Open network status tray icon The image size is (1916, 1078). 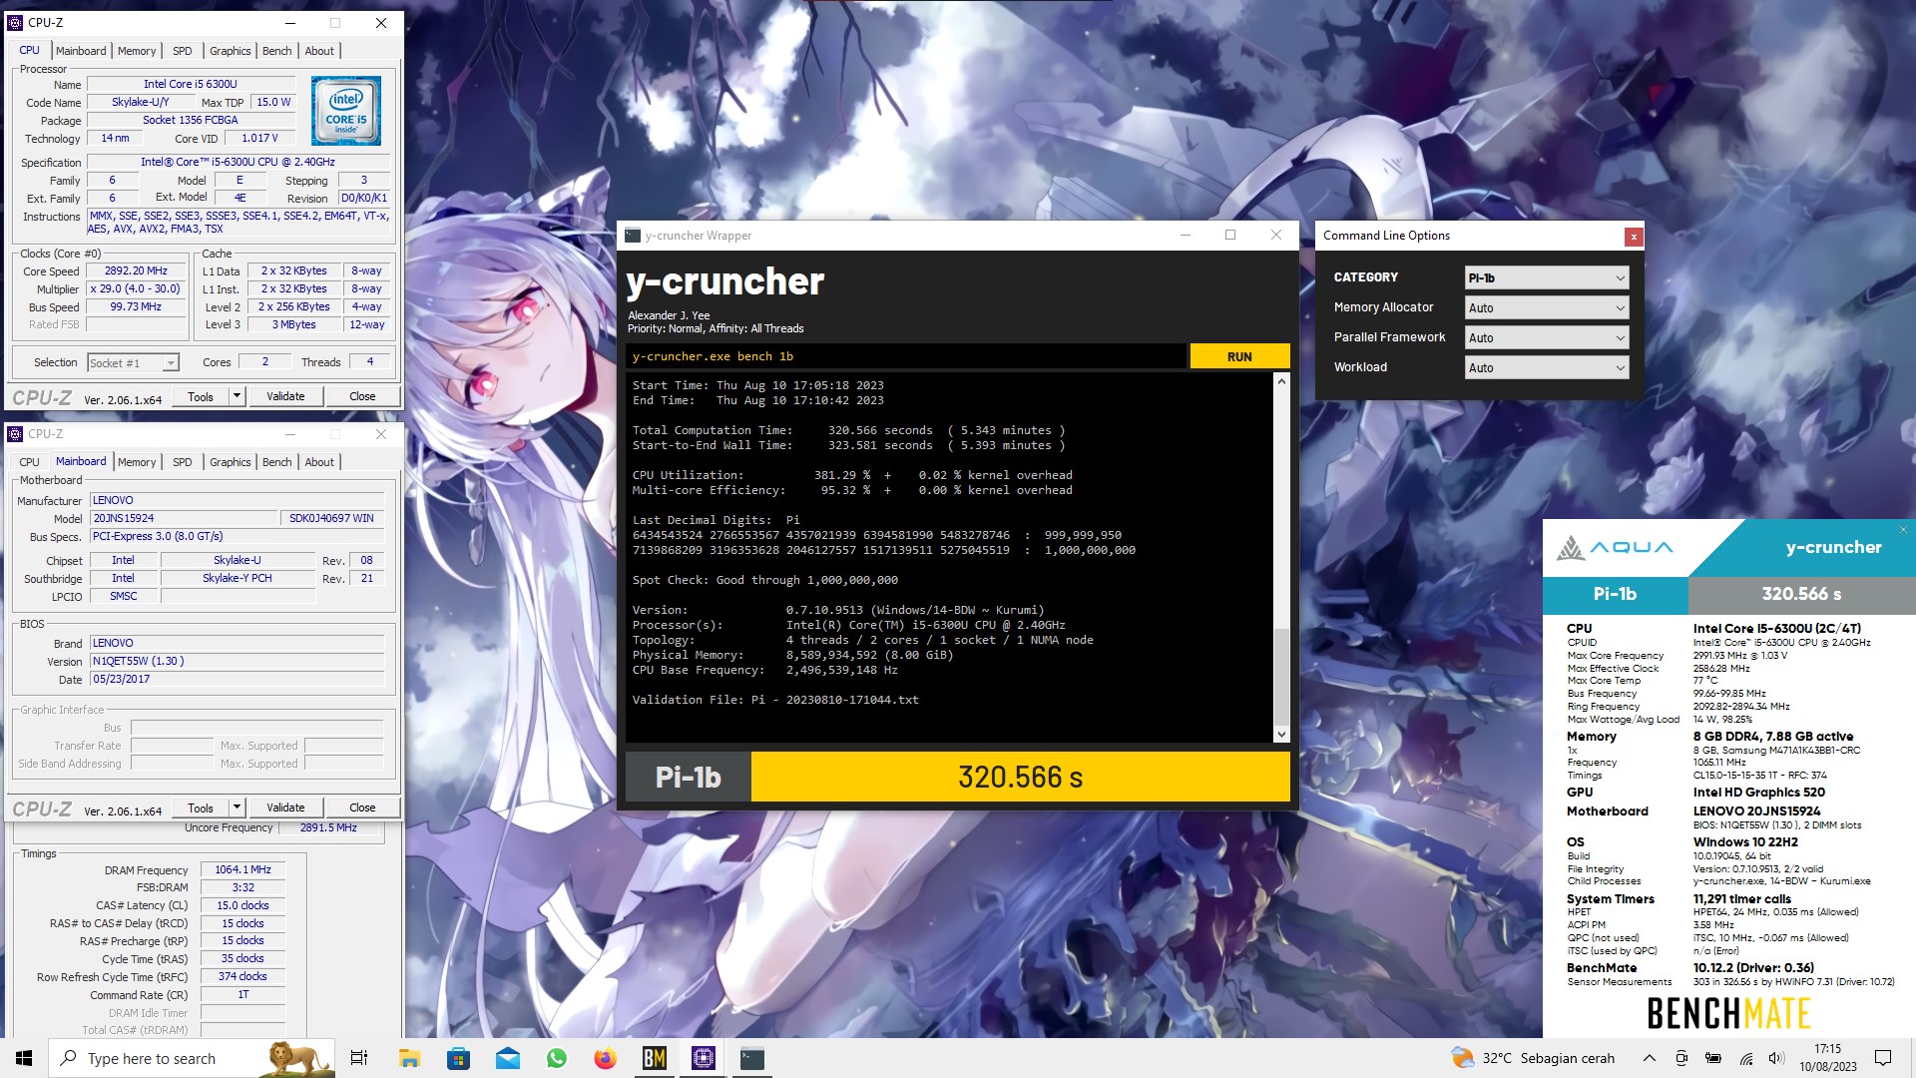pyautogui.click(x=1746, y=1058)
